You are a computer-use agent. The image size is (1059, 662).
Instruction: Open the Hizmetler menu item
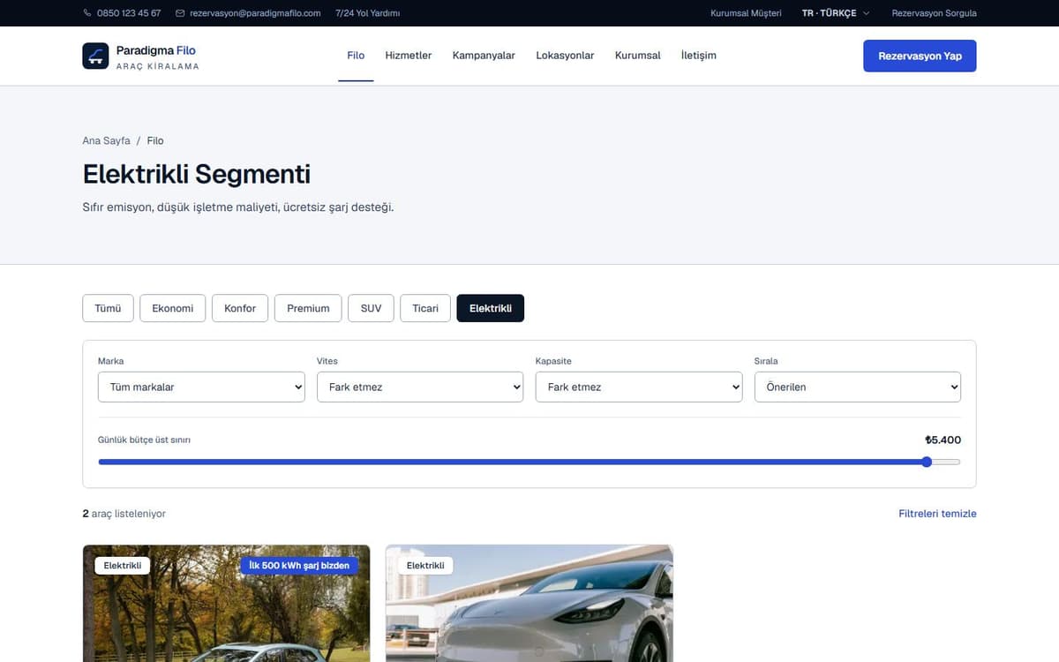click(409, 56)
